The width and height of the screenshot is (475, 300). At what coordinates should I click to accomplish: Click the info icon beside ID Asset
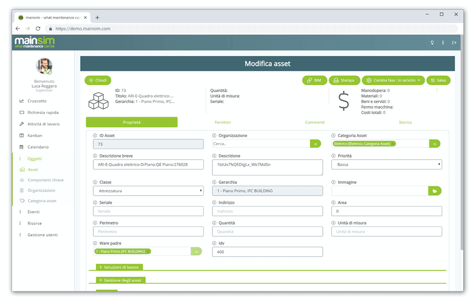coord(95,136)
